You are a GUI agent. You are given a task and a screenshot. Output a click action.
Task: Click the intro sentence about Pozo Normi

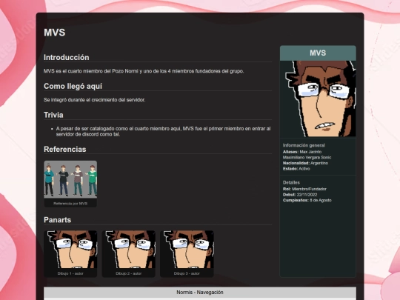tap(144, 71)
